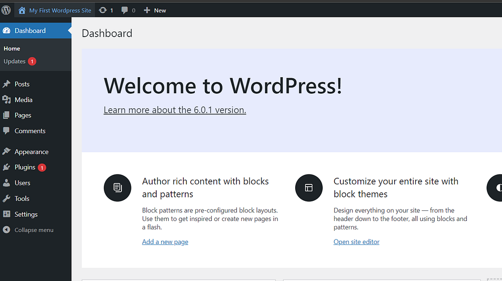Screen dimensions: 502x281
Task: Click the WordPress logo icon
Action: click(7, 10)
